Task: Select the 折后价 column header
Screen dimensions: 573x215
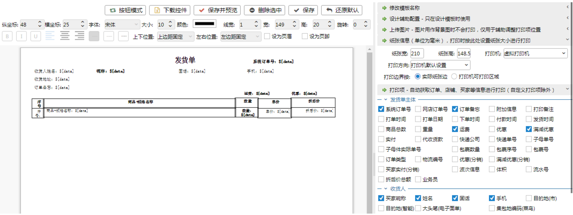Action: pos(314,101)
